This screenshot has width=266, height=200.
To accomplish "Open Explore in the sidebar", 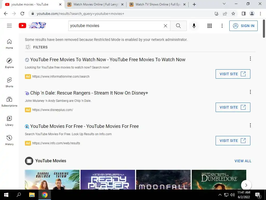I will [9, 63].
